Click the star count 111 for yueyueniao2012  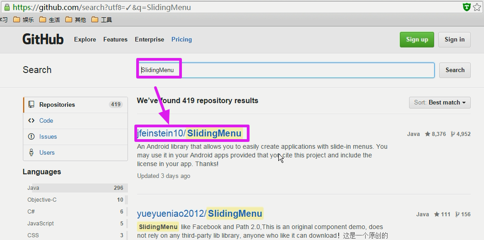[442, 214]
